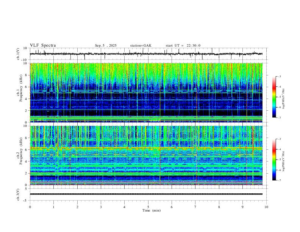
Task: Click the "6" kHz tick label of the ch.2 spectrogram
Action: pyautogui.click(x=27, y=150)
